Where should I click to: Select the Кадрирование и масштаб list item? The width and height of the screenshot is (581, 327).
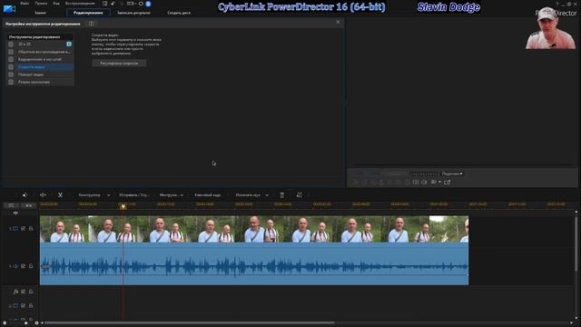tap(44, 59)
